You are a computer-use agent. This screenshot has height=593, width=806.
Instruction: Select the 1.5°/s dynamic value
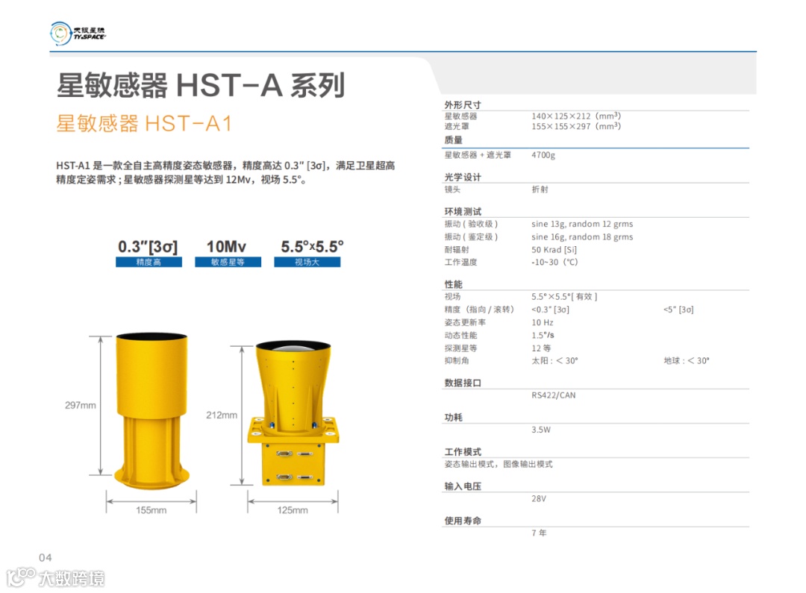543,335
